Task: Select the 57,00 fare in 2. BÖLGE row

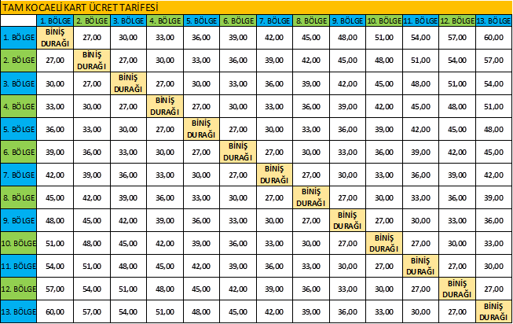Action: click(x=493, y=60)
